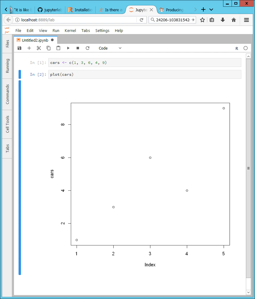This screenshot has height=299, width=255.
Task: Show the Cell Tools sidebar panel
Action: [x=7, y=124]
